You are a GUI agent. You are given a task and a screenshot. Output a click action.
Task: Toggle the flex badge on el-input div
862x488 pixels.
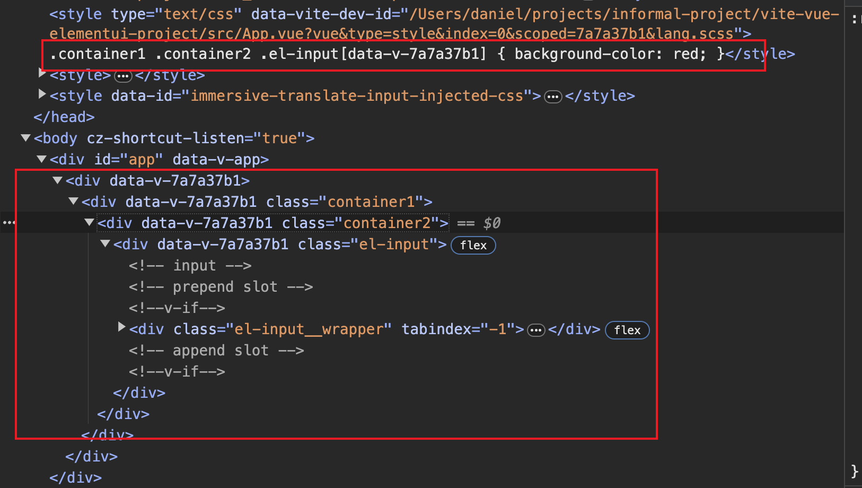coord(472,245)
